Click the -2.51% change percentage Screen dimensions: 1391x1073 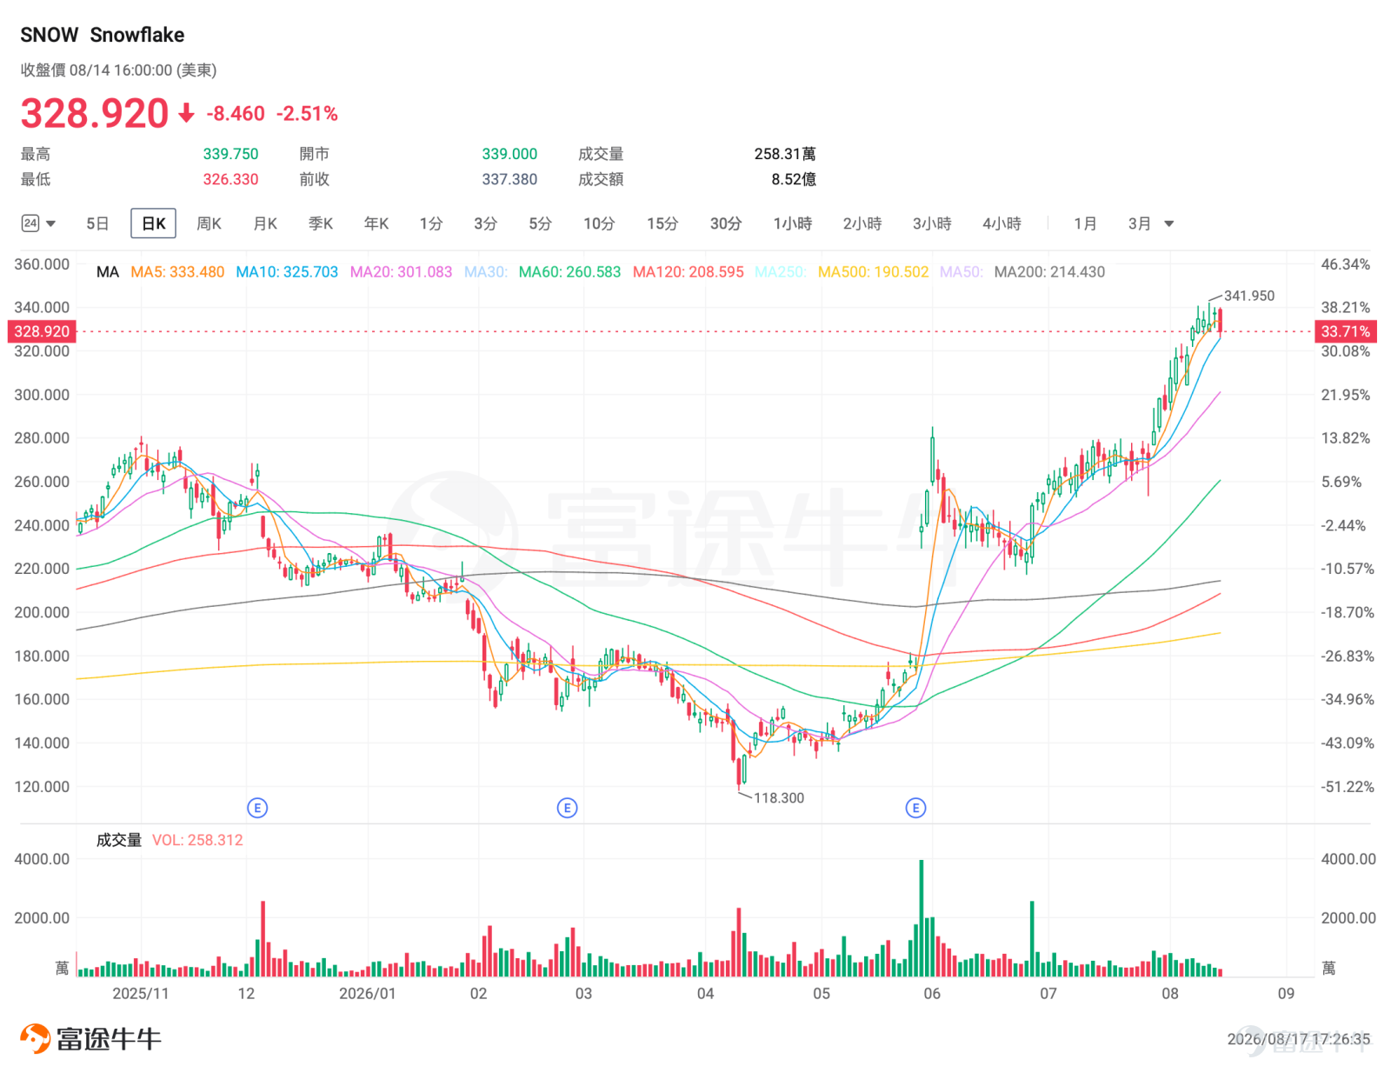click(x=307, y=114)
